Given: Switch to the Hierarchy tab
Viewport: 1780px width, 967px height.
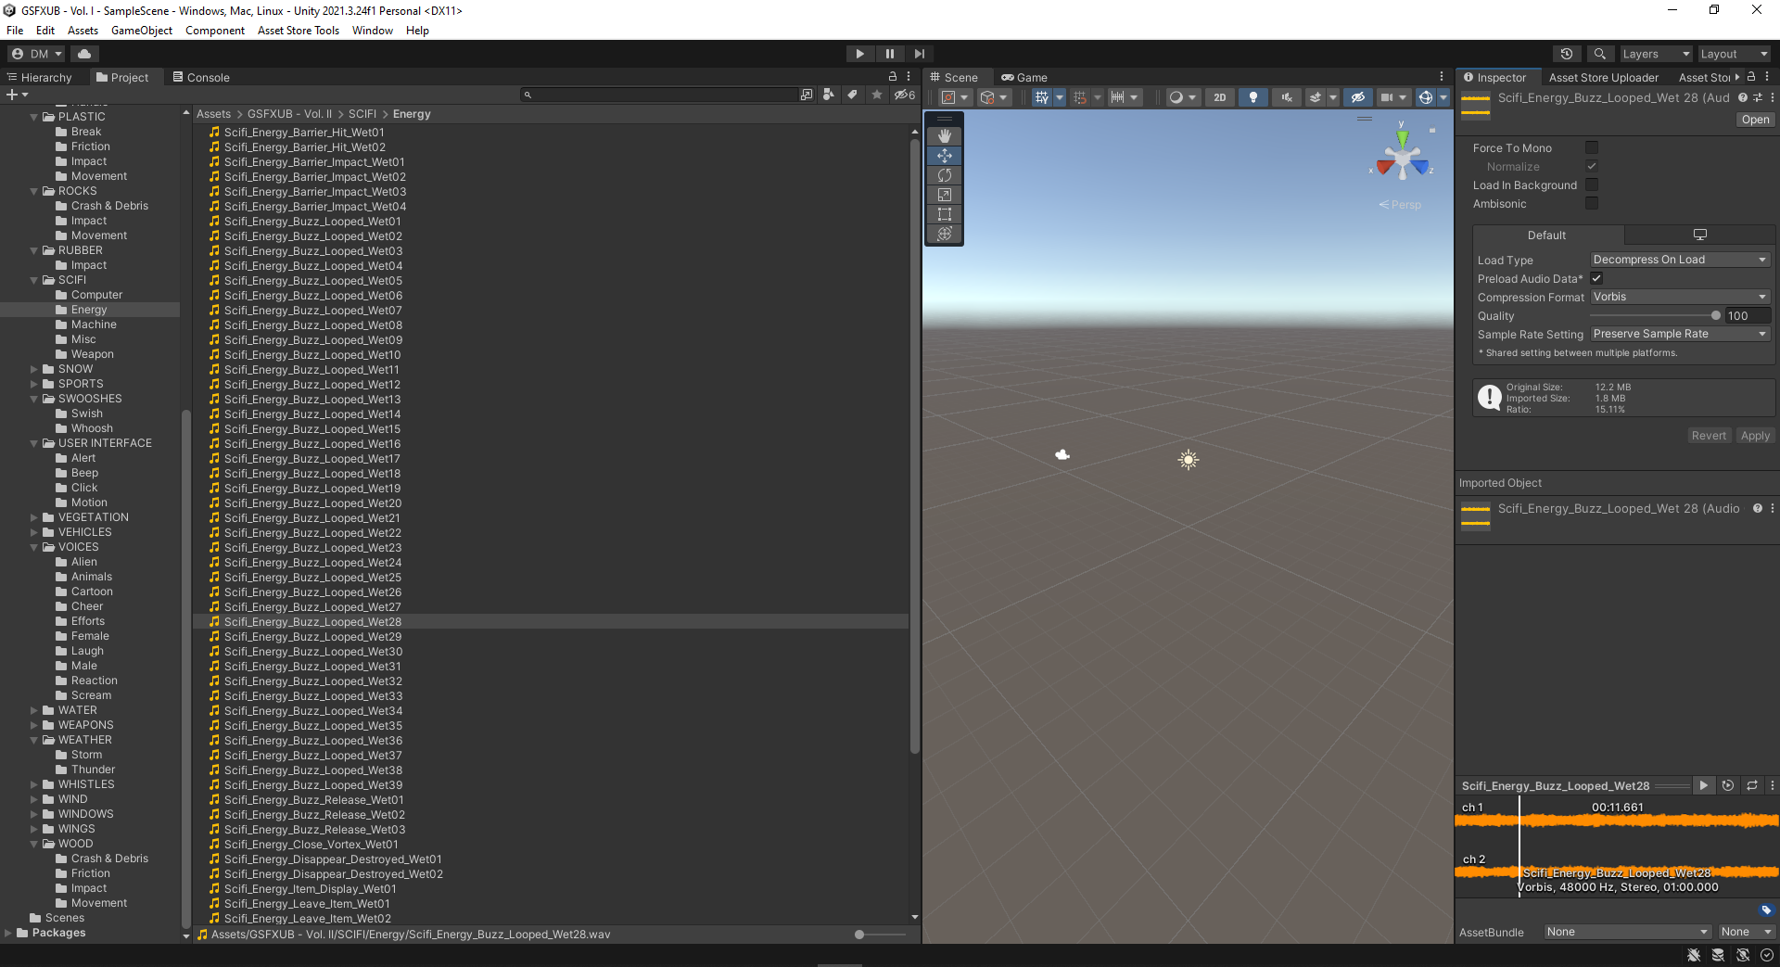Looking at the screenshot, I should click(40, 77).
